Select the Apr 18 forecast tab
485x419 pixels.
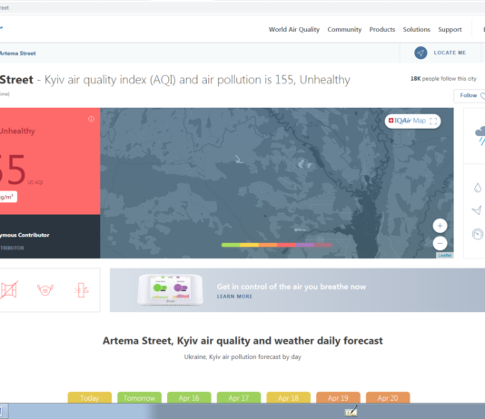pyautogui.click(x=288, y=398)
